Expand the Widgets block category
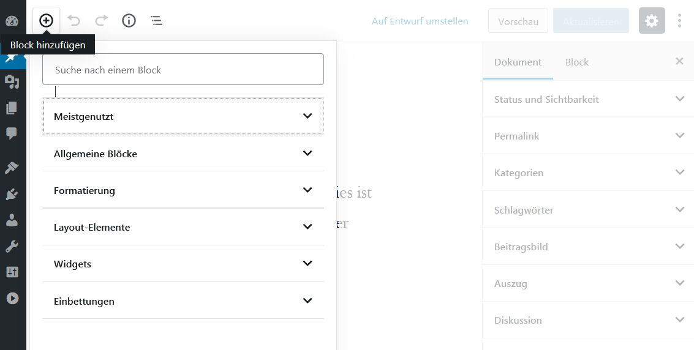 pyautogui.click(x=183, y=264)
